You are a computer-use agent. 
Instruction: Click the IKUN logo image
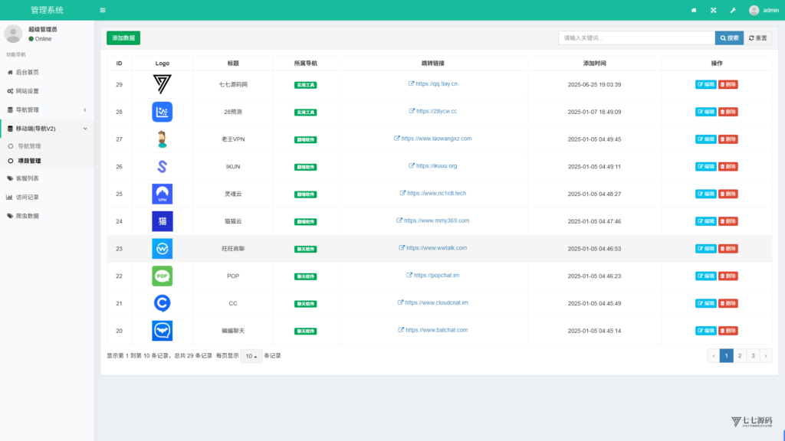[163, 166]
